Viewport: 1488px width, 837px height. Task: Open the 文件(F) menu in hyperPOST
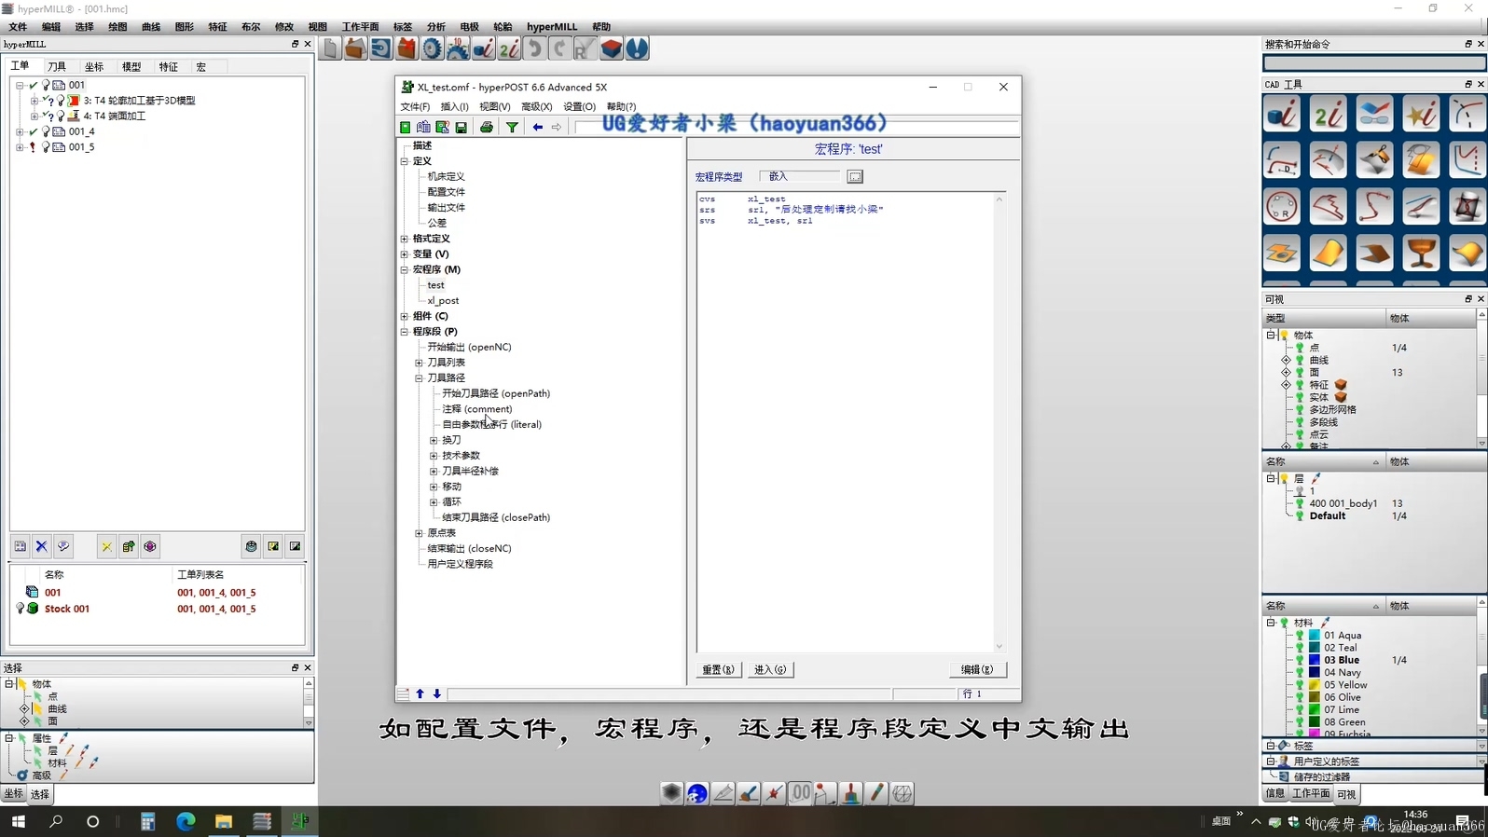coord(415,106)
